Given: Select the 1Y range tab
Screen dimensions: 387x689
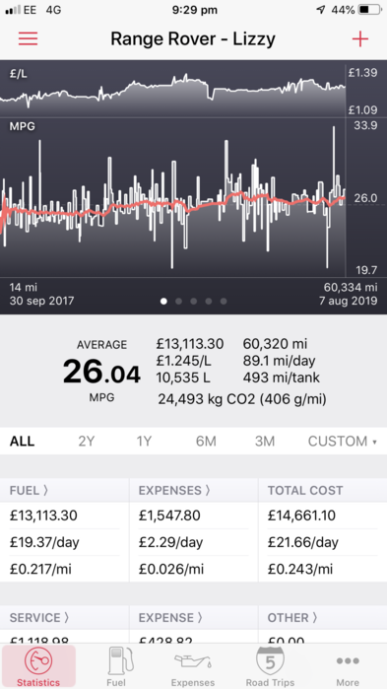Looking at the screenshot, I should point(144,441).
